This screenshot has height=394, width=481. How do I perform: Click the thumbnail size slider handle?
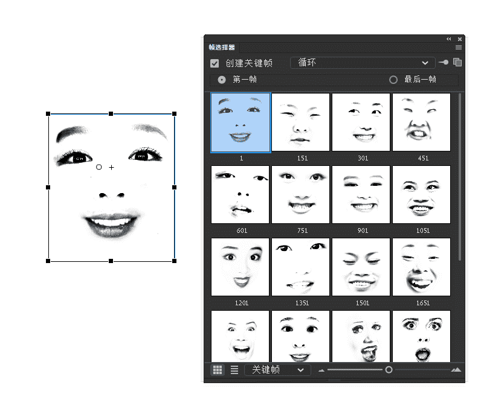point(389,369)
